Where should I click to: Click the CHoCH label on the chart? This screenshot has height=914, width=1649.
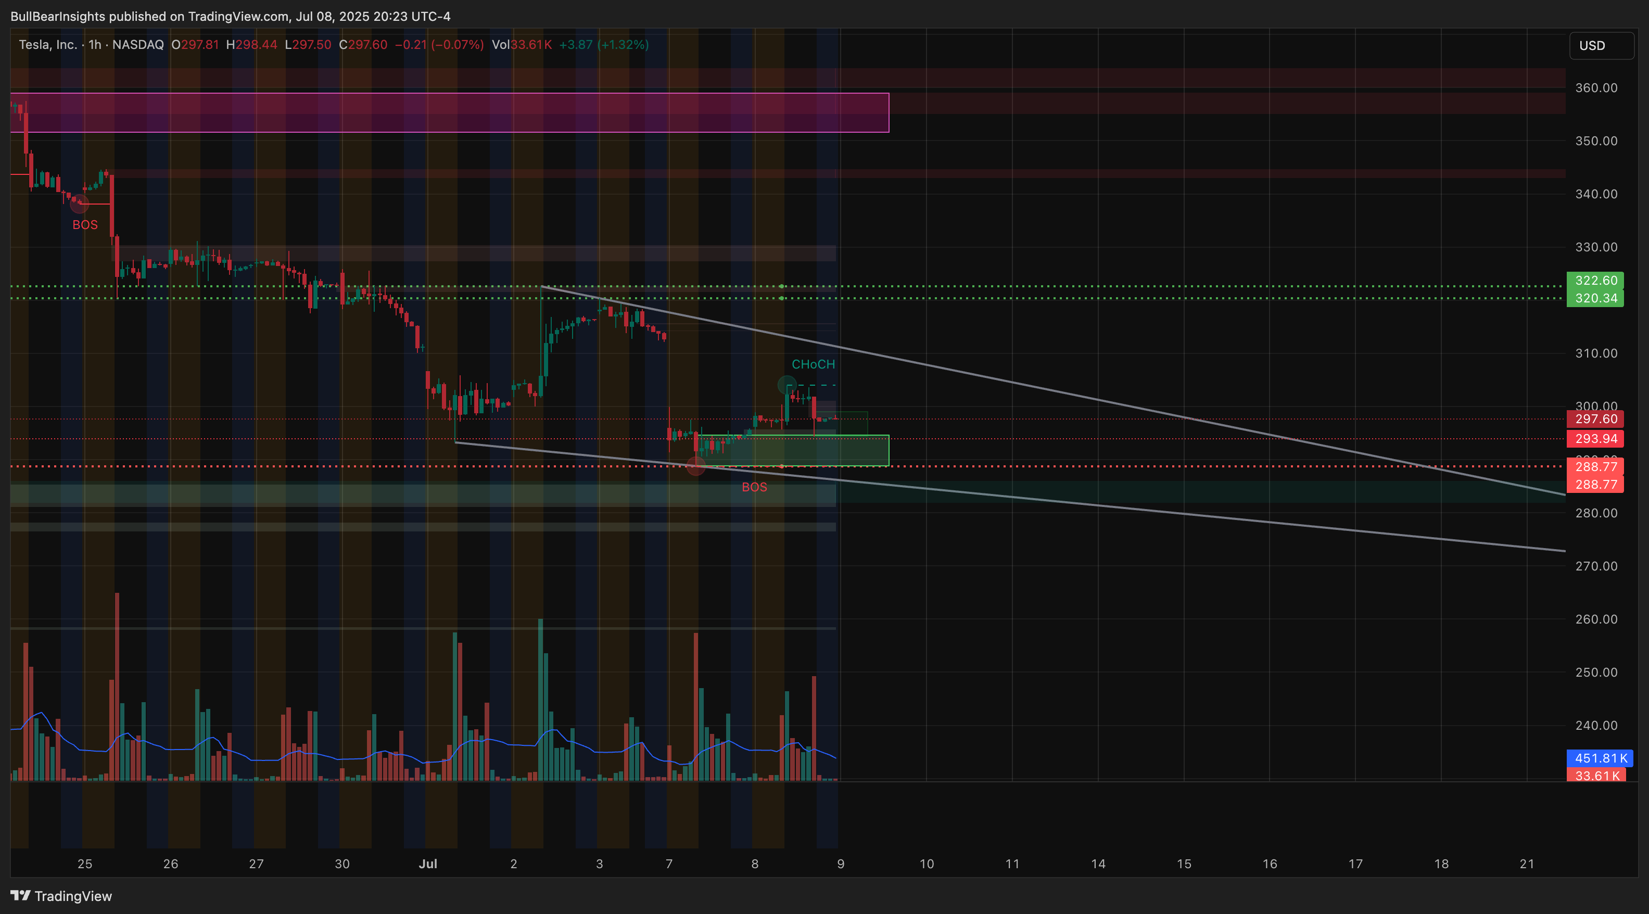tap(813, 364)
